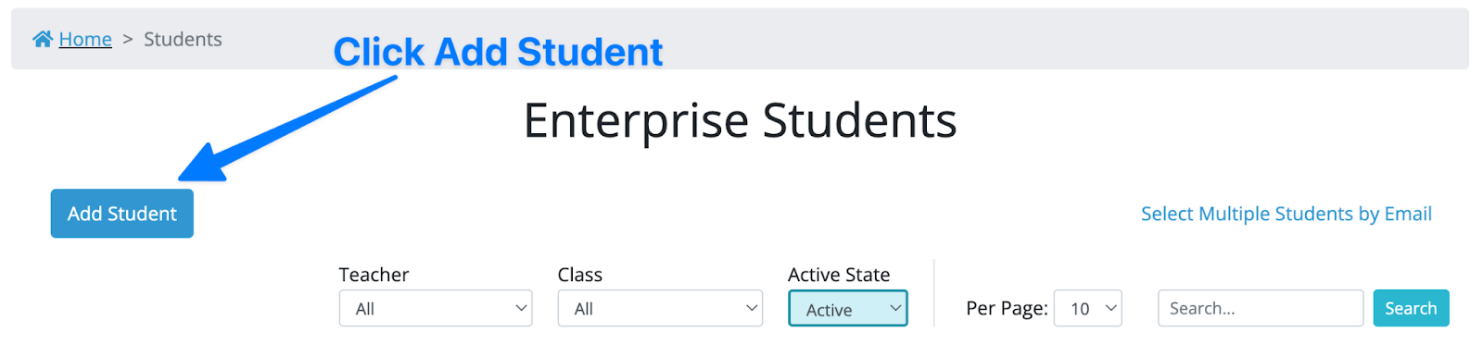
Task: Click the Students breadcrumb text
Action: pyautogui.click(x=183, y=39)
